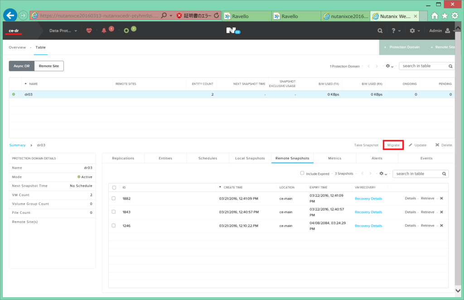The height and width of the screenshot is (300, 464).
Task: Open the Replications tab
Action: 123,158
